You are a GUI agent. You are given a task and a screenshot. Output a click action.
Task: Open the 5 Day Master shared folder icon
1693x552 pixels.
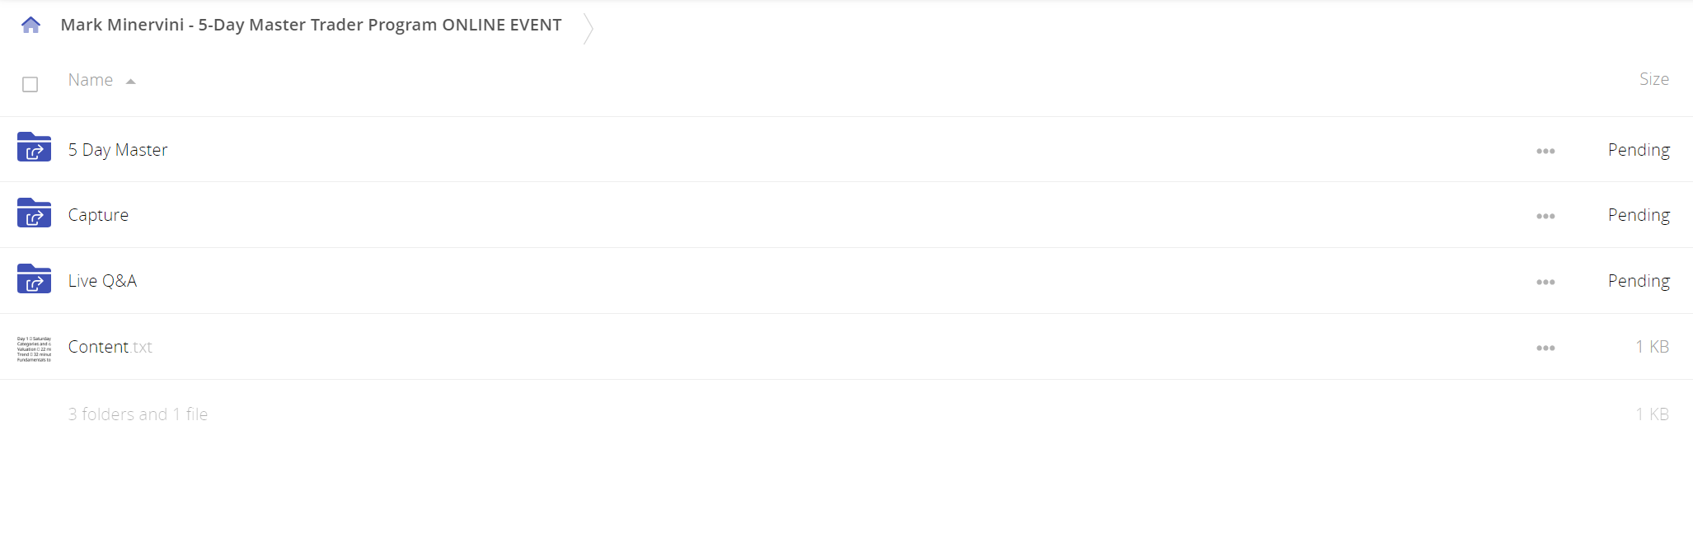point(34,147)
